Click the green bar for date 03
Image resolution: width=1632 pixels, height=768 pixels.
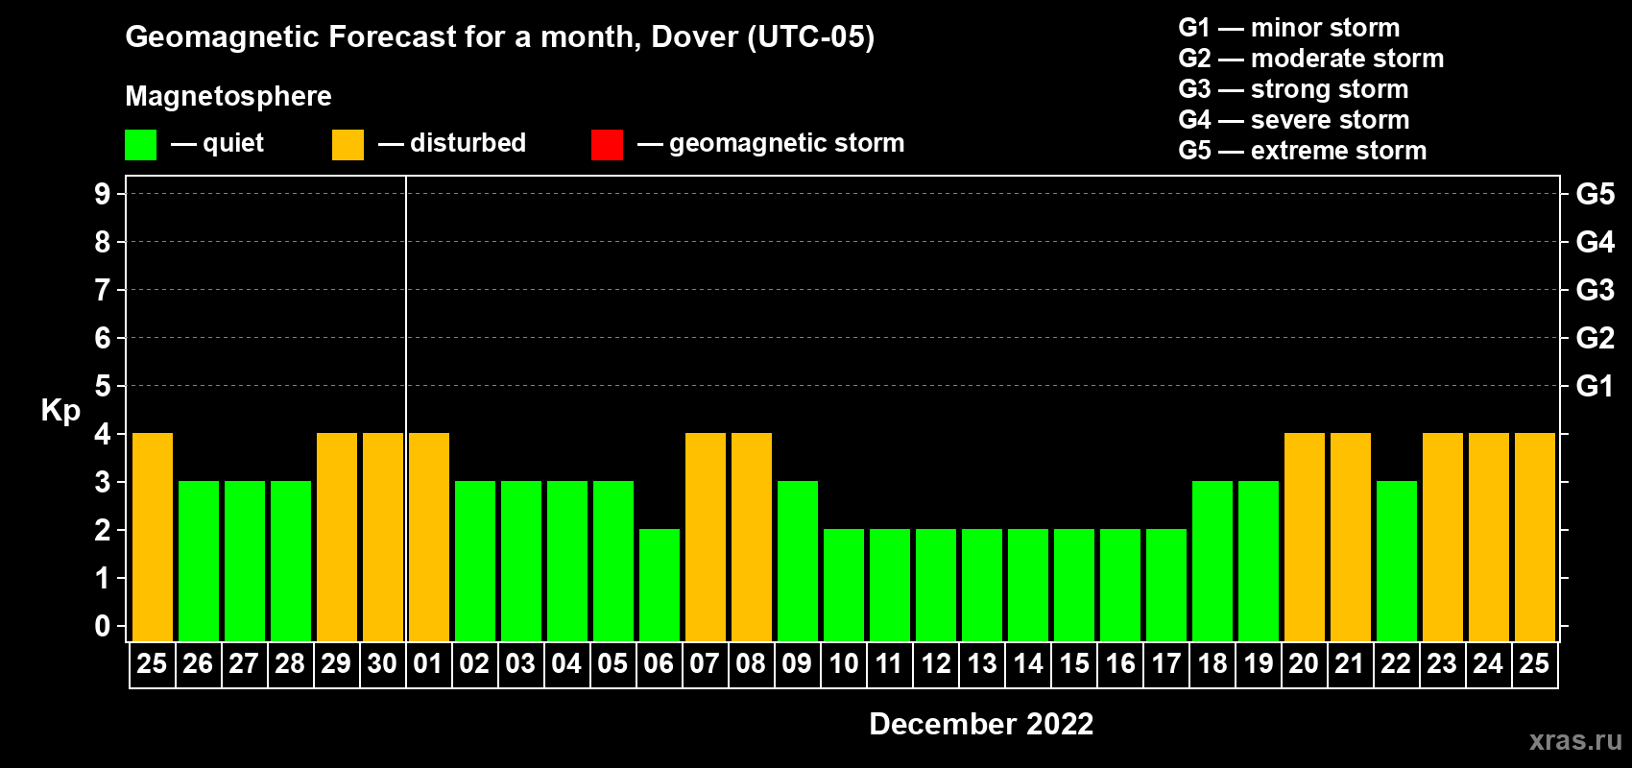[x=521, y=562]
